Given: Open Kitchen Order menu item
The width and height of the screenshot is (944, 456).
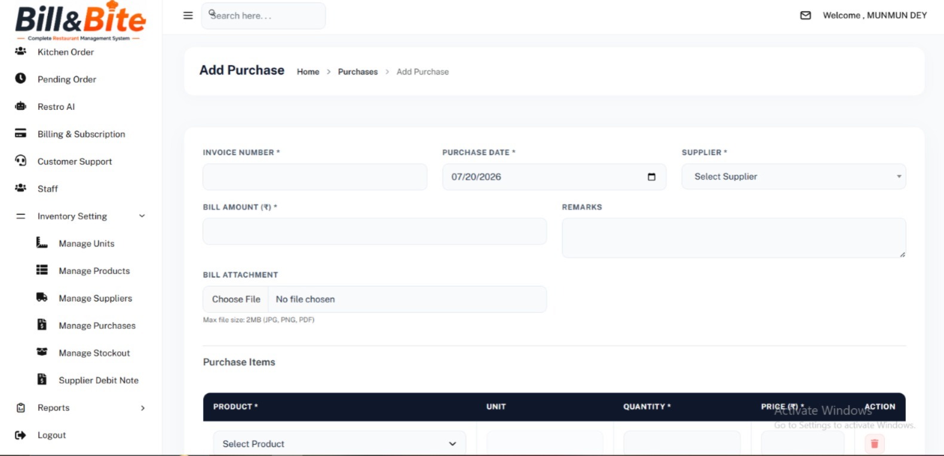Looking at the screenshot, I should (66, 52).
